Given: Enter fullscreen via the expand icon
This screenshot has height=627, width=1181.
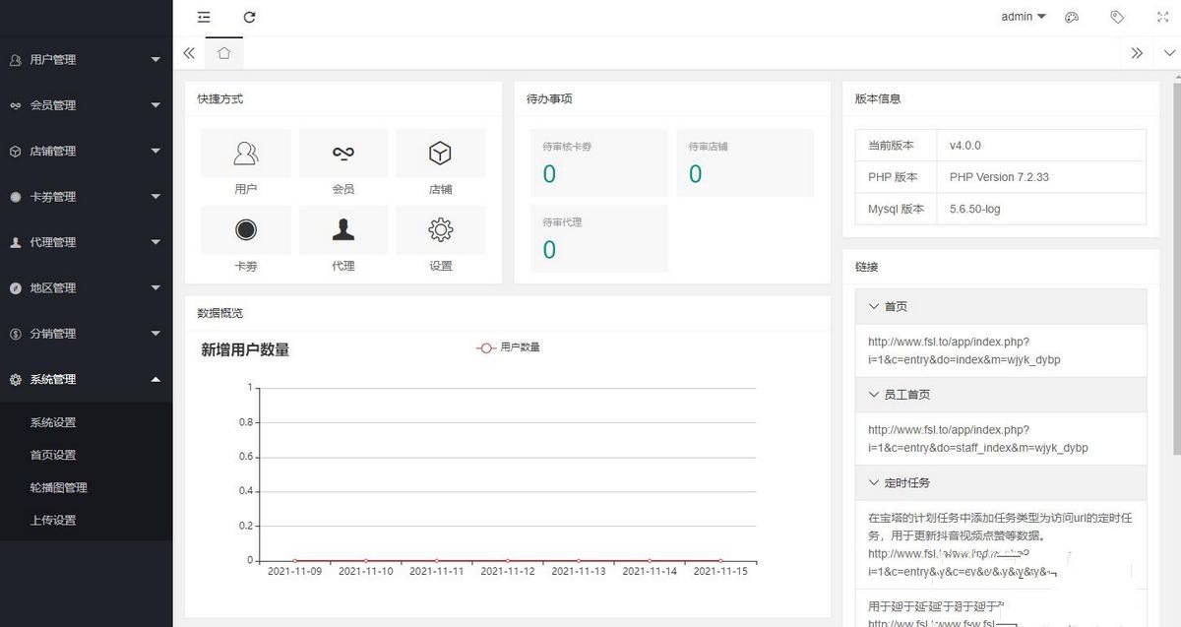Looking at the screenshot, I should [1161, 17].
